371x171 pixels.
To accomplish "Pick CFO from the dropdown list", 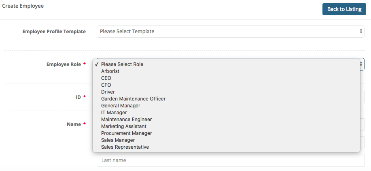I will [x=106, y=85].
